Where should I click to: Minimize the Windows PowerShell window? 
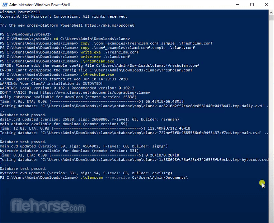(x=237, y=4)
